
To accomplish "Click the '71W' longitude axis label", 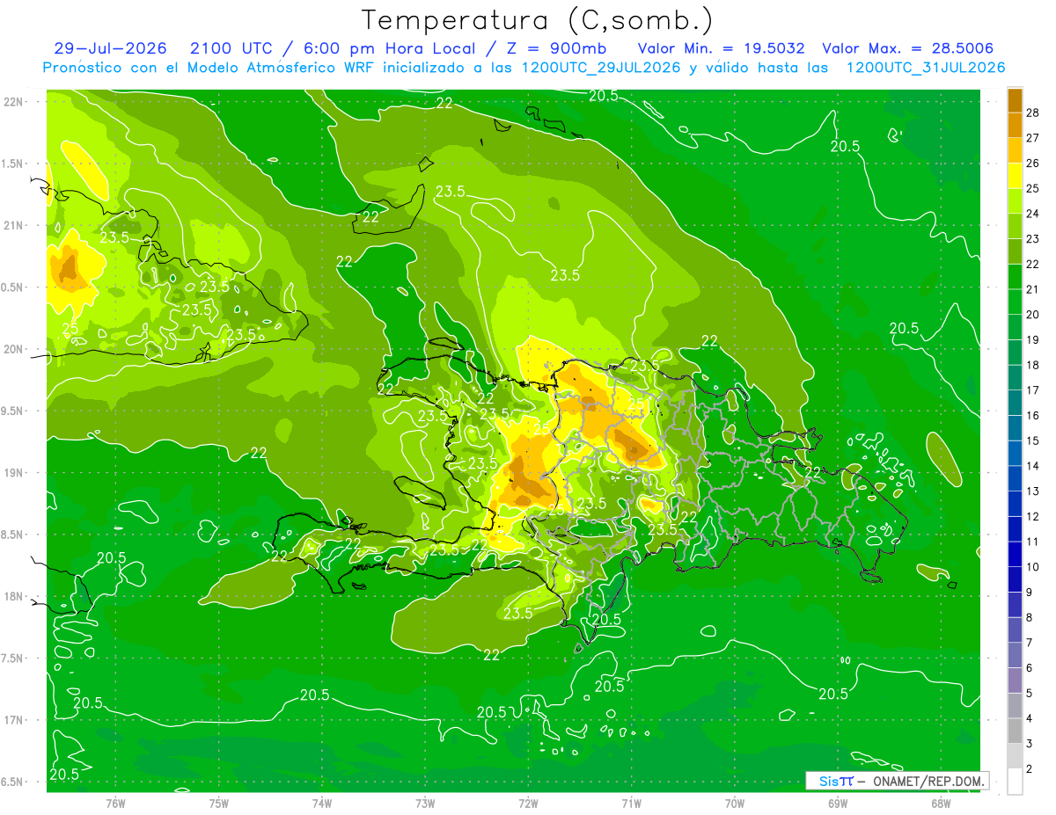I will [x=631, y=803].
